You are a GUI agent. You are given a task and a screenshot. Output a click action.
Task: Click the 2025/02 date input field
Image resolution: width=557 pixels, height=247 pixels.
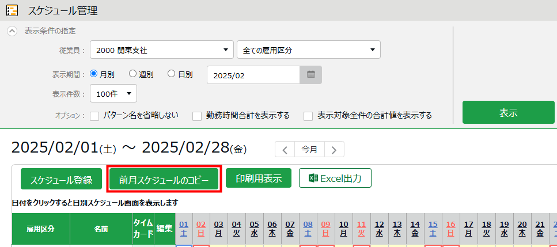253,75
